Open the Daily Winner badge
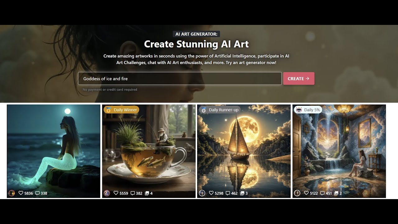The height and width of the screenshot is (224, 398). (x=121, y=110)
